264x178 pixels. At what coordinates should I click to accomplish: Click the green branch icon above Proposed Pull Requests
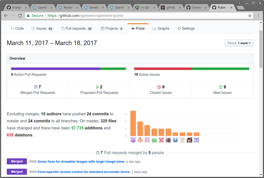[97, 87]
